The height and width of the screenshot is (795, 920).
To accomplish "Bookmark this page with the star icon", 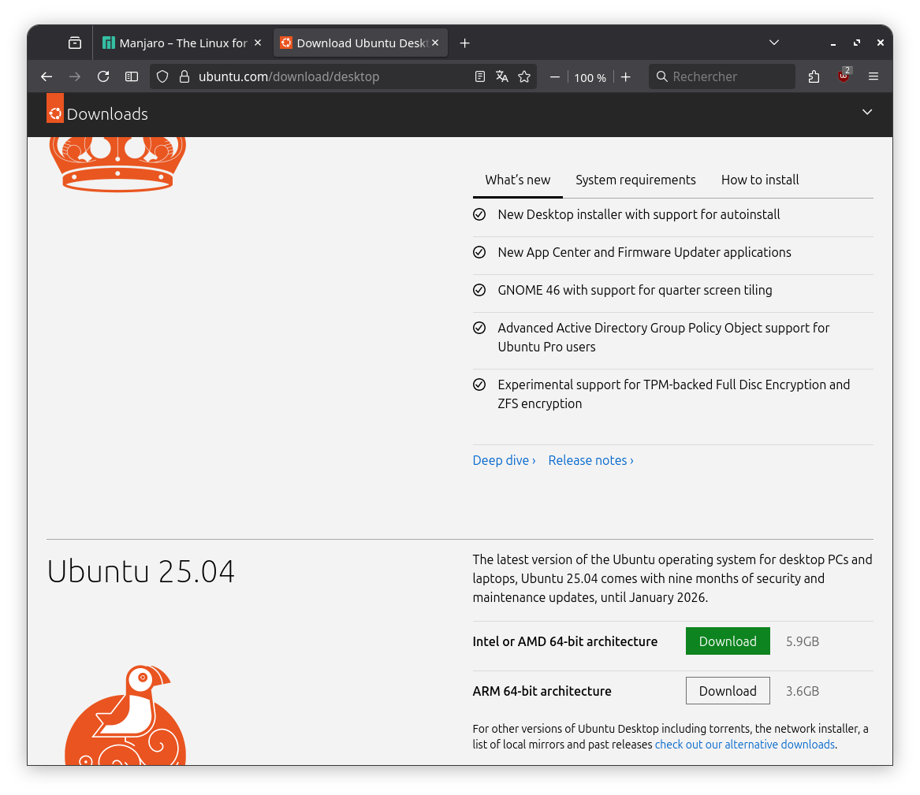I will point(524,76).
